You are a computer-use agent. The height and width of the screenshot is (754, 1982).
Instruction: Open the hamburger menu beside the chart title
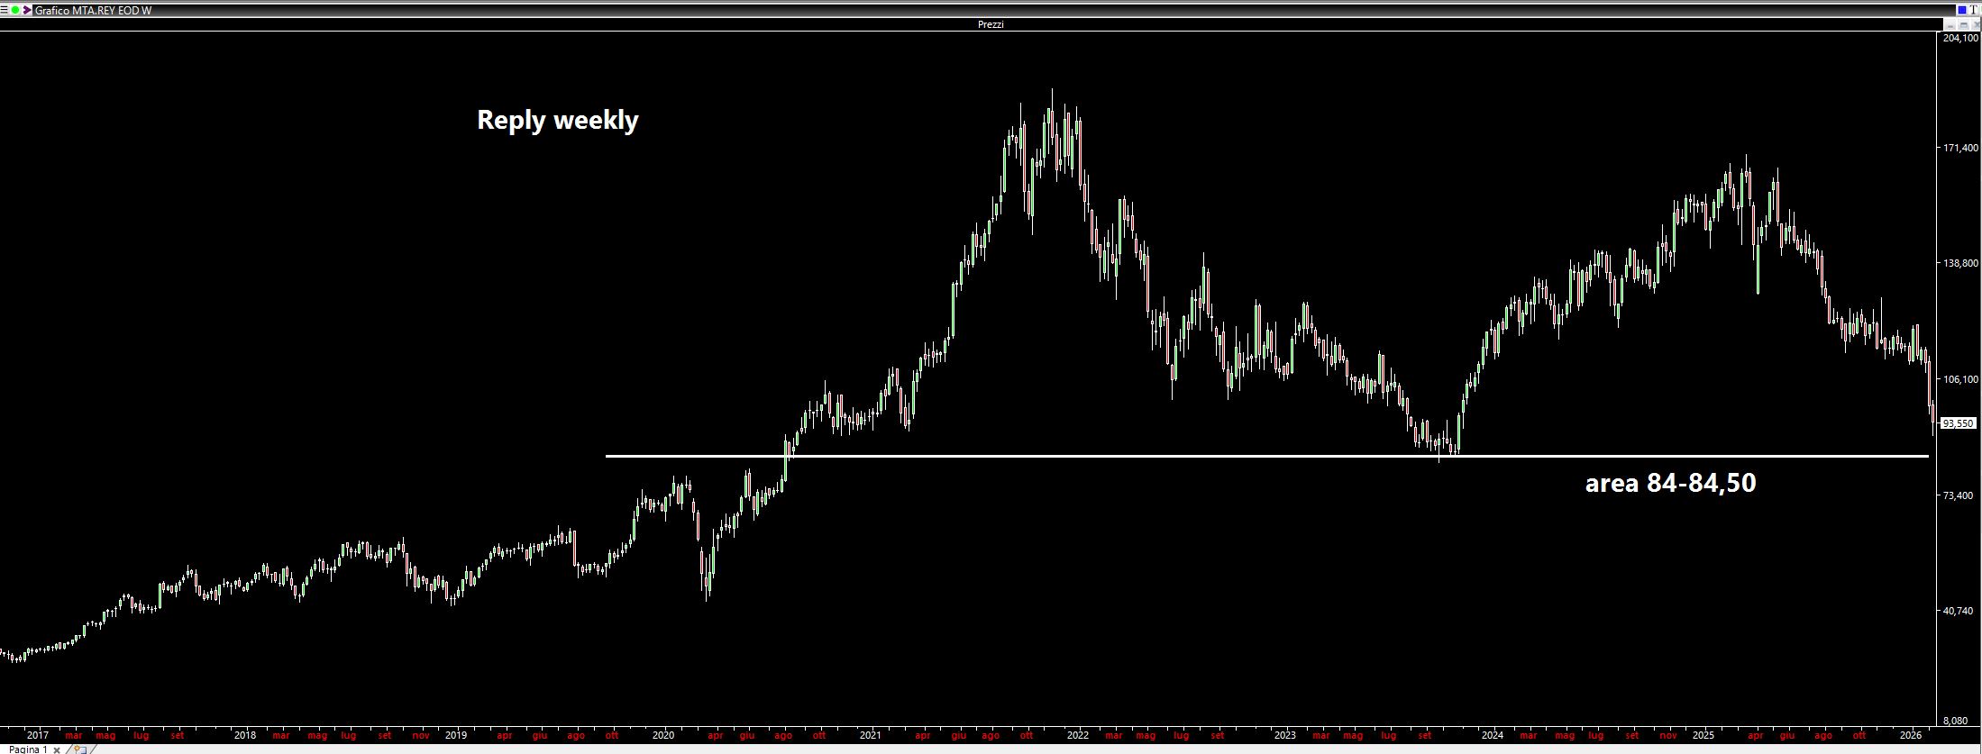(5, 10)
